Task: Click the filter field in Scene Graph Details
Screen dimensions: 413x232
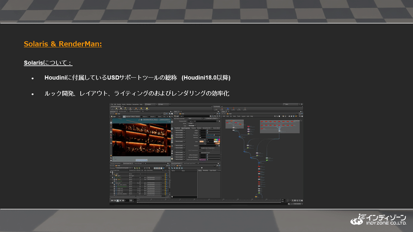Action: 184,197
